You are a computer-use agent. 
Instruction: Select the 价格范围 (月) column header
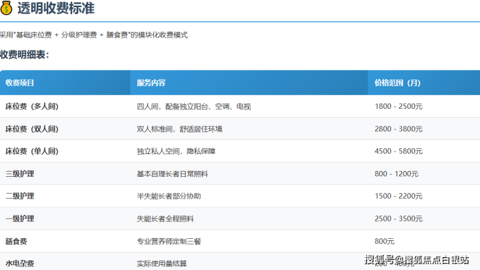(x=397, y=83)
